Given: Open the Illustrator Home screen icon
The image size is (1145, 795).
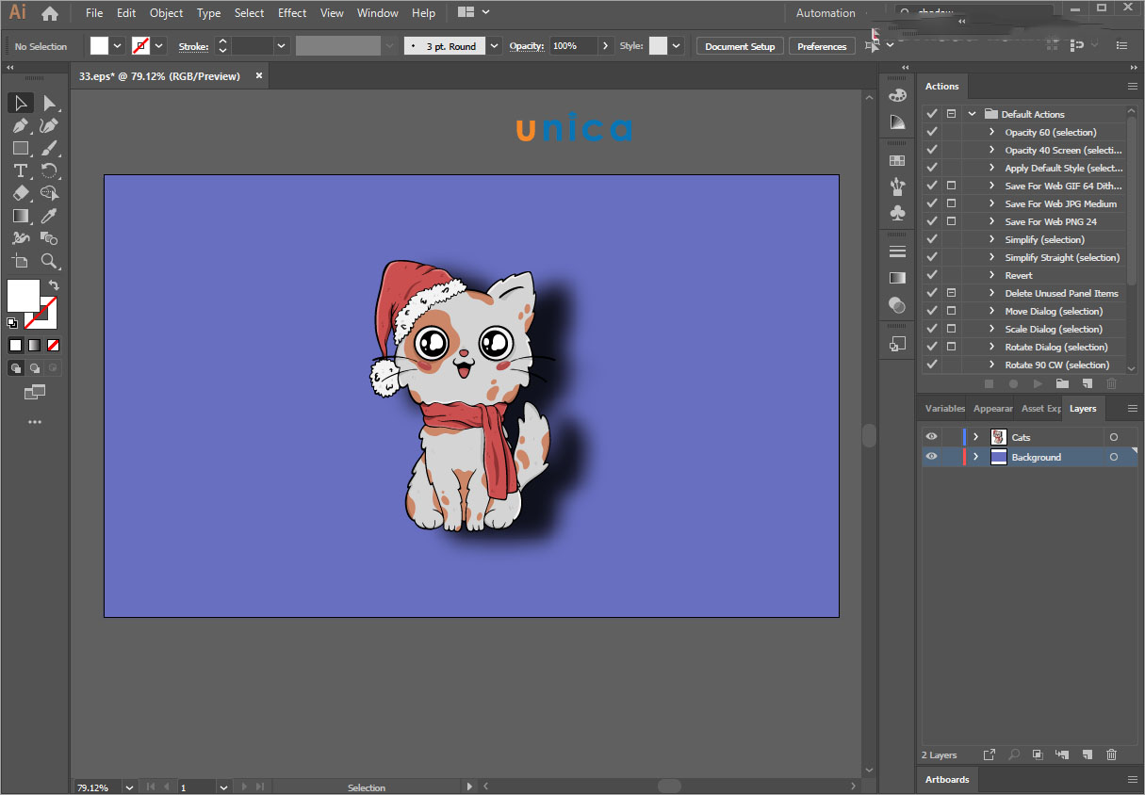Looking at the screenshot, I should pos(50,13).
